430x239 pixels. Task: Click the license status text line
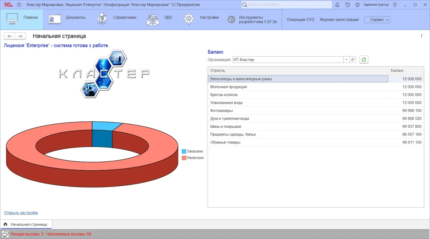[56, 45]
